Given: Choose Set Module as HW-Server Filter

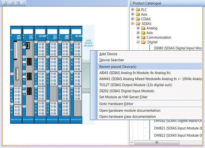Looking at the screenshot, I should click(150, 97).
